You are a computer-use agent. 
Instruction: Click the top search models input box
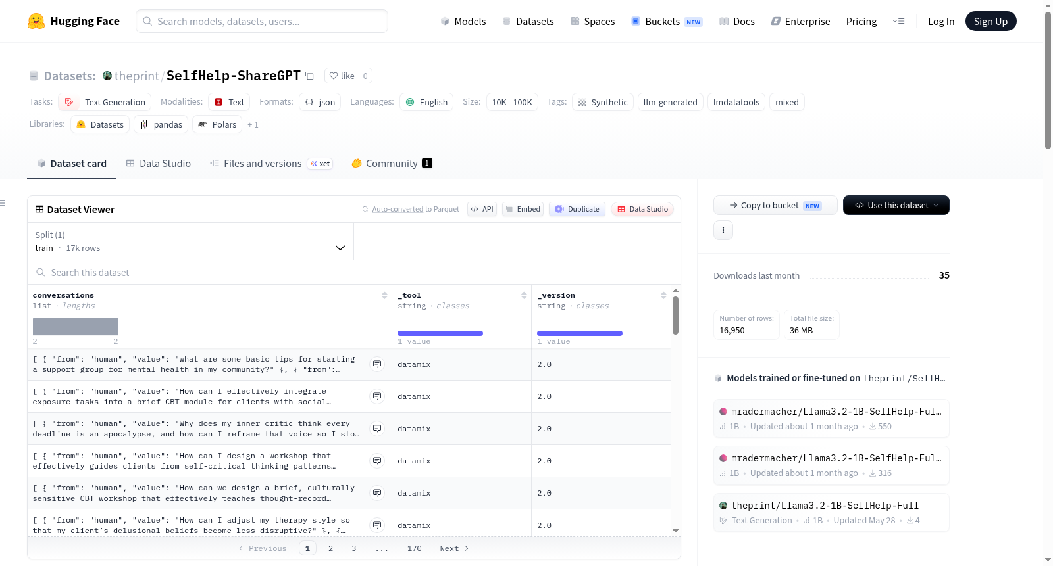[262, 21]
